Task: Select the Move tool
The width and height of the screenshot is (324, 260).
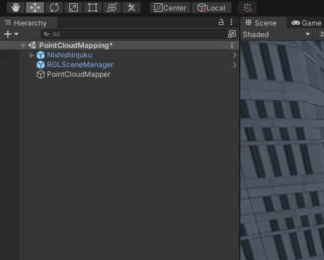Action: point(35,8)
